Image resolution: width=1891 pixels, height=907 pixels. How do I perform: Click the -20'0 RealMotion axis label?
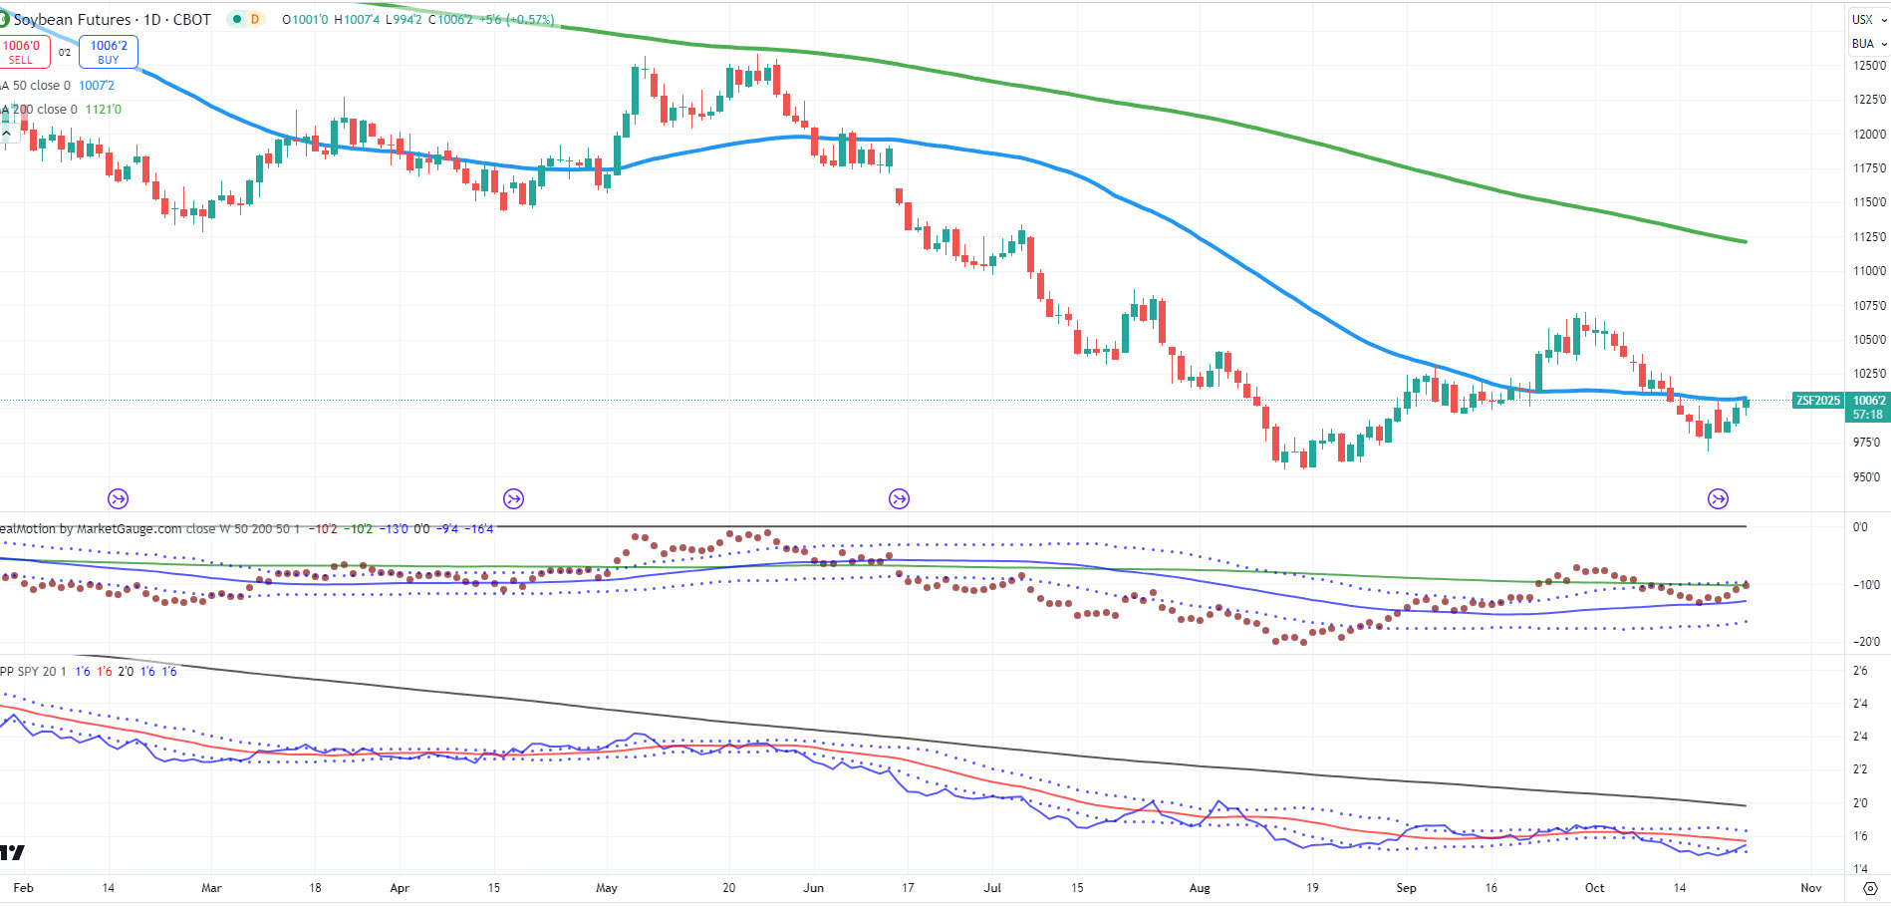point(1866,642)
